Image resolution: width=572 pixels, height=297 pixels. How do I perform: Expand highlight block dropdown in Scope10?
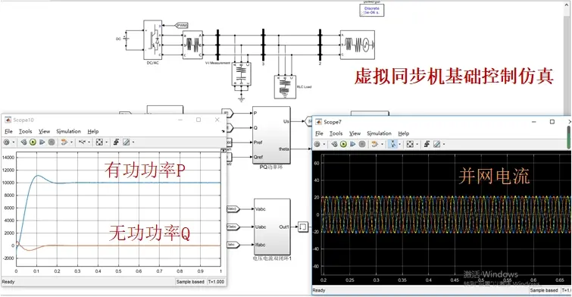click(71, 142)
